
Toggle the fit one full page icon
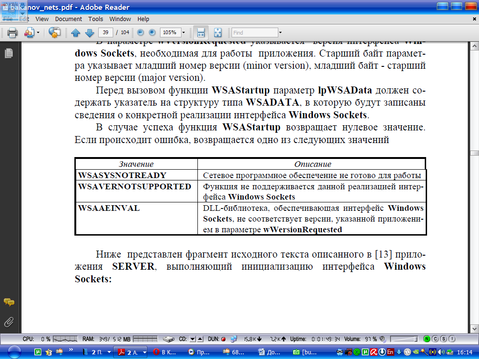click(x=218, y=32)
